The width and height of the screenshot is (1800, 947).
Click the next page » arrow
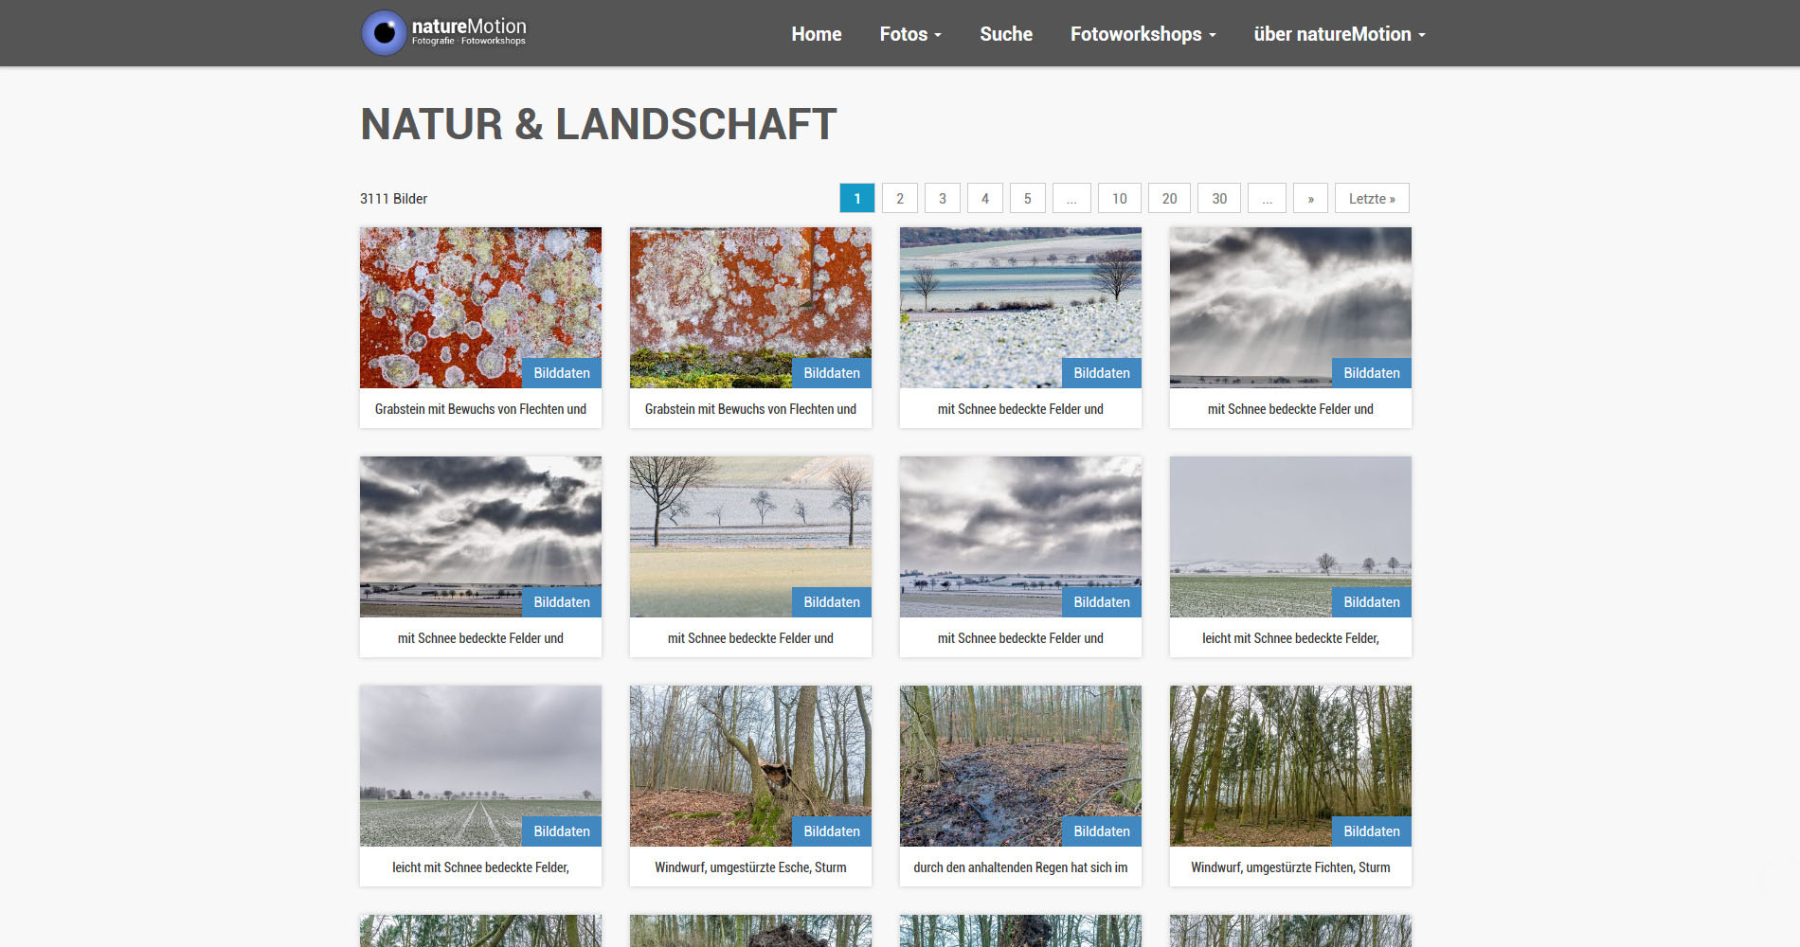1310,198
